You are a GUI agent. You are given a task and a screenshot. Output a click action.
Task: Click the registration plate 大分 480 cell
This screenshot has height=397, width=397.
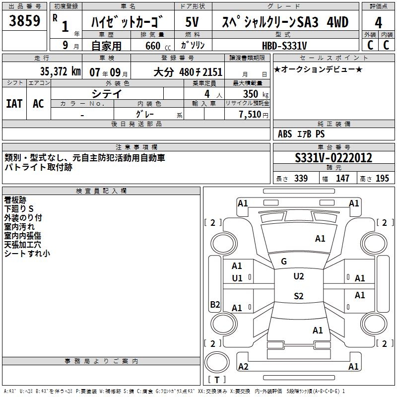178,72
